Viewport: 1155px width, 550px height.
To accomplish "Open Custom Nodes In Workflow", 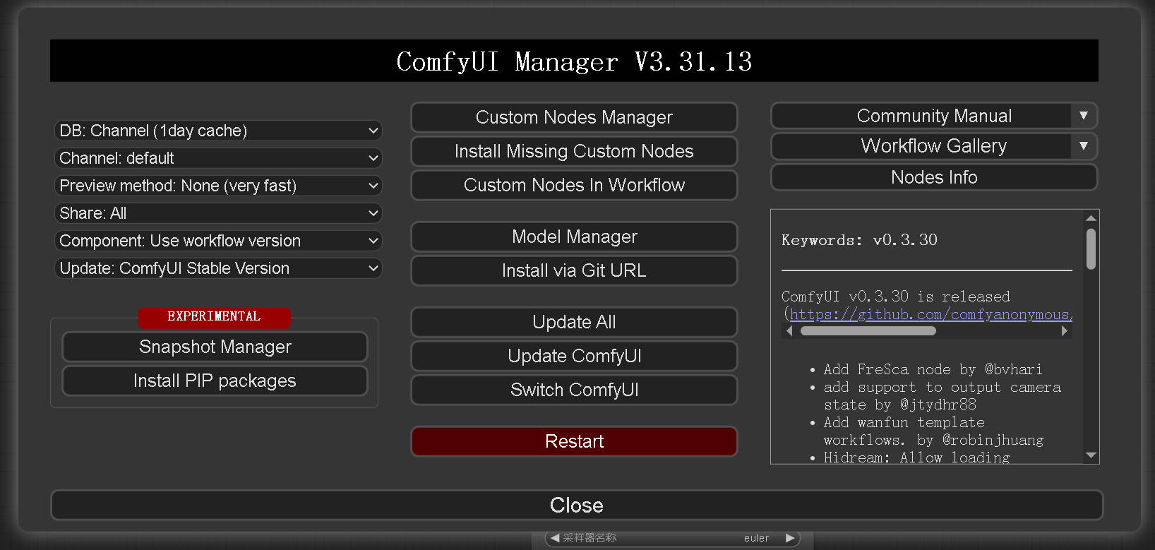I will pyautogui.click(x=574, y=185).
